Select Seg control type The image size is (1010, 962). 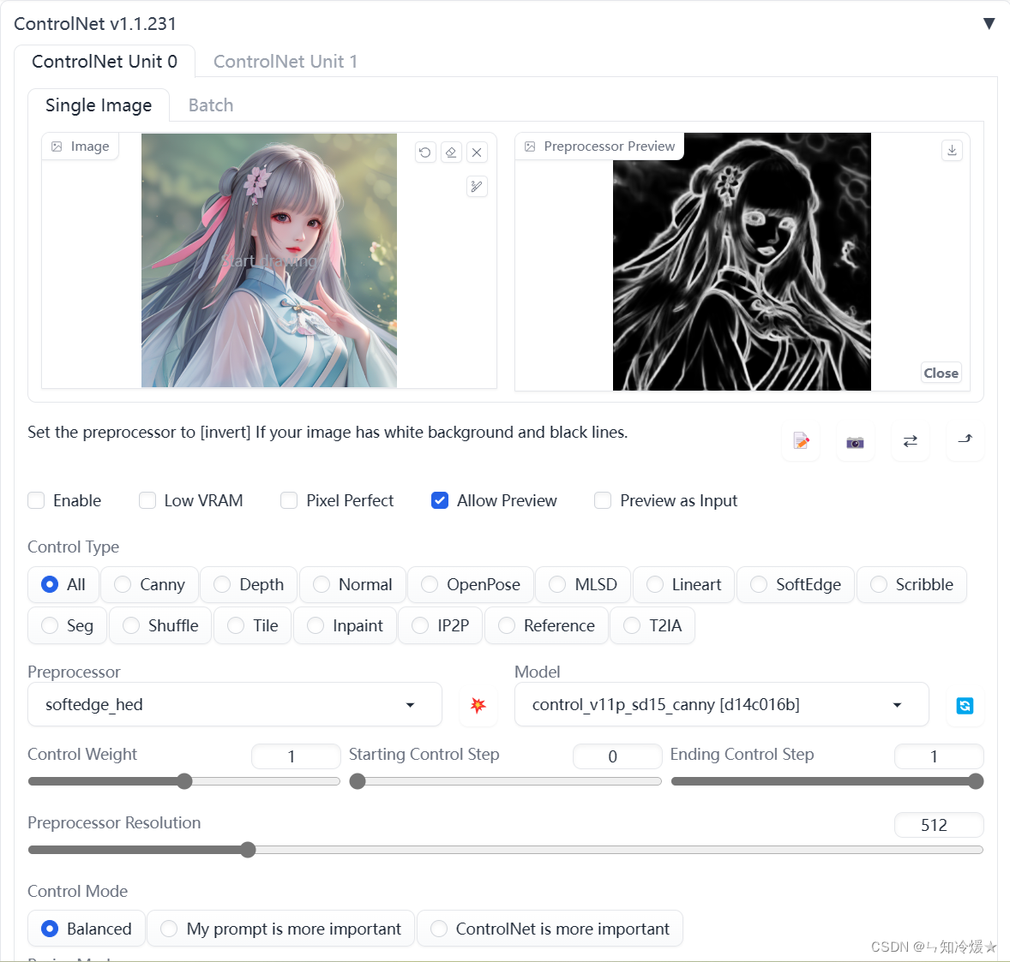coord(67,625)
